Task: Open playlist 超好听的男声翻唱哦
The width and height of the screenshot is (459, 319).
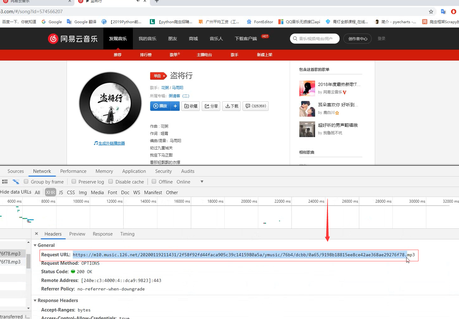Action: tap(338, 125)
